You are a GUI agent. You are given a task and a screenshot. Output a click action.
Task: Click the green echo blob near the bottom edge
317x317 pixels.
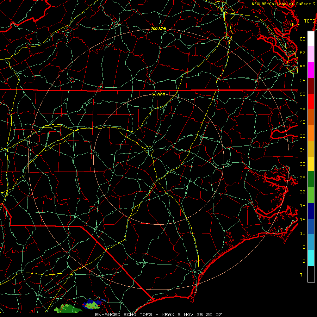click(x=68, y=309)
